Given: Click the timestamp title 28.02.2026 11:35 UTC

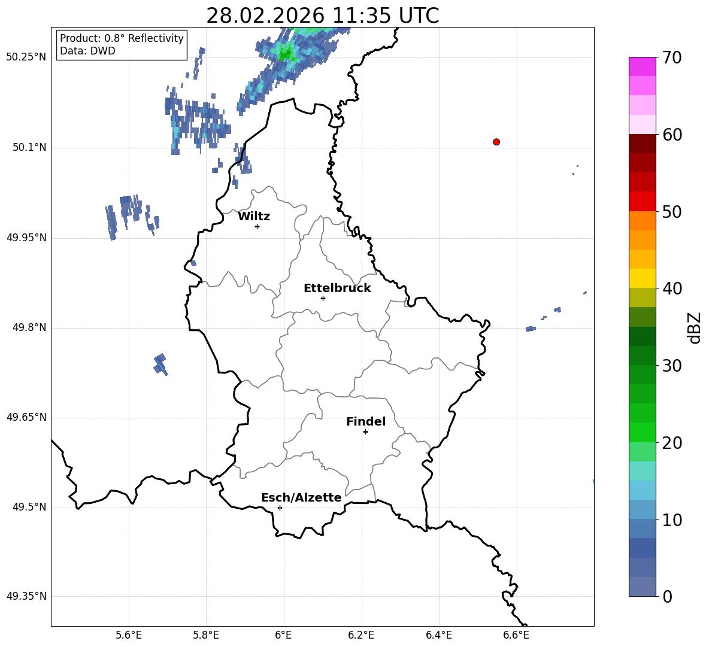Looking at the screenshot, I should (322, 16).
